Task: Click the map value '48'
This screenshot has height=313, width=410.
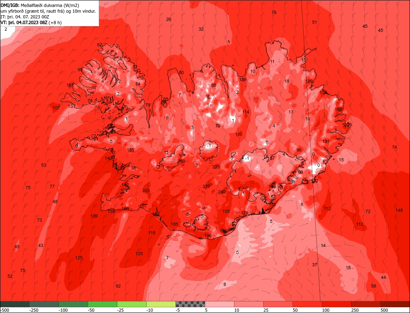Action: point(55,202)
